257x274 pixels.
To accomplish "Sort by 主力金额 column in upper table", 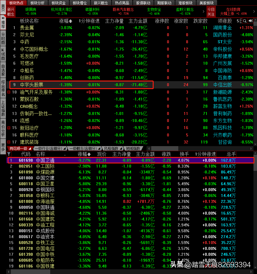I will 138,21.
